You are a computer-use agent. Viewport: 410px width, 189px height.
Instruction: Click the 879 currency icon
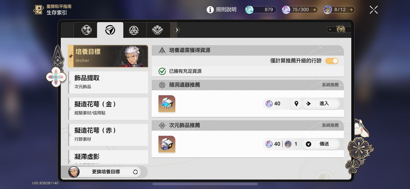point(250,10)
